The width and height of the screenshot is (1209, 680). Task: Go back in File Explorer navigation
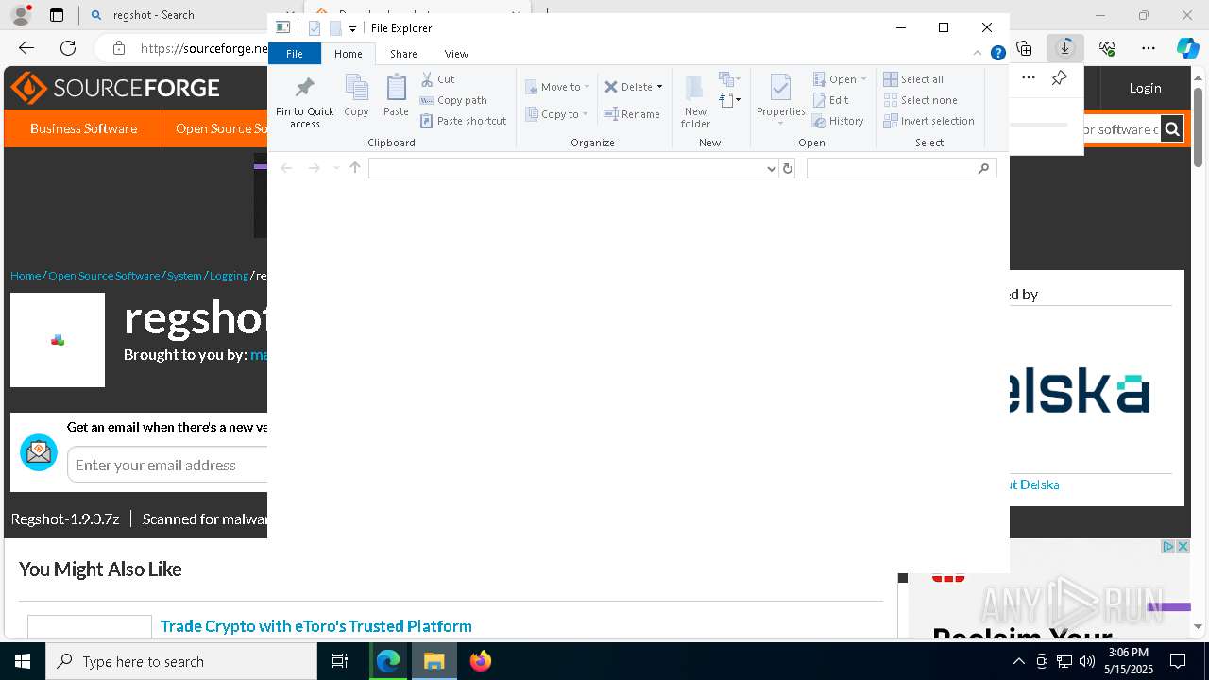[286, 168]
